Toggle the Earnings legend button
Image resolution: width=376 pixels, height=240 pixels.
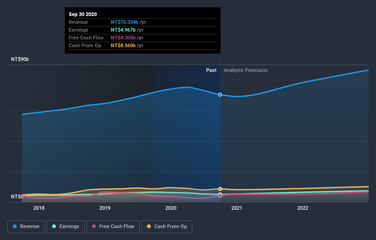click(65, 227)
